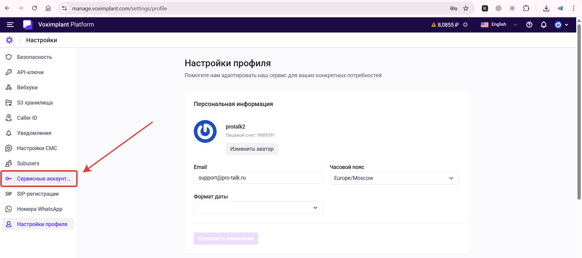Open API-ключи in the sidebar
The image size is (582, 258).
click(x=30, y=72)
